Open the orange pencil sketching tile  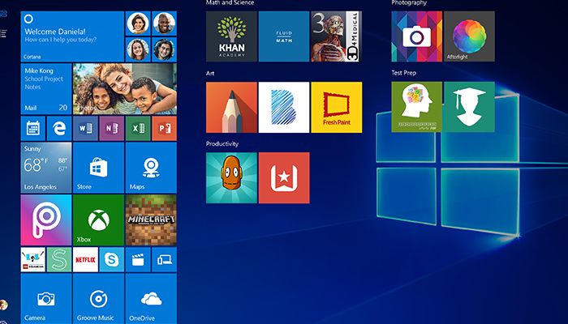click(x=231, y=108)
